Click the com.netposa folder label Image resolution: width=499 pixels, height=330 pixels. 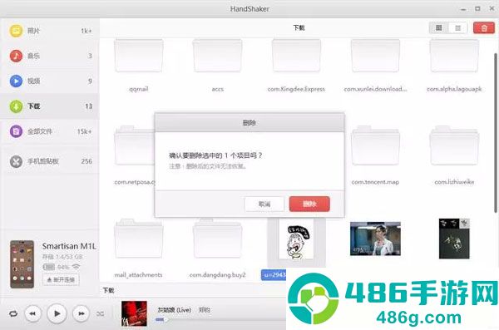tap(135, 182)
